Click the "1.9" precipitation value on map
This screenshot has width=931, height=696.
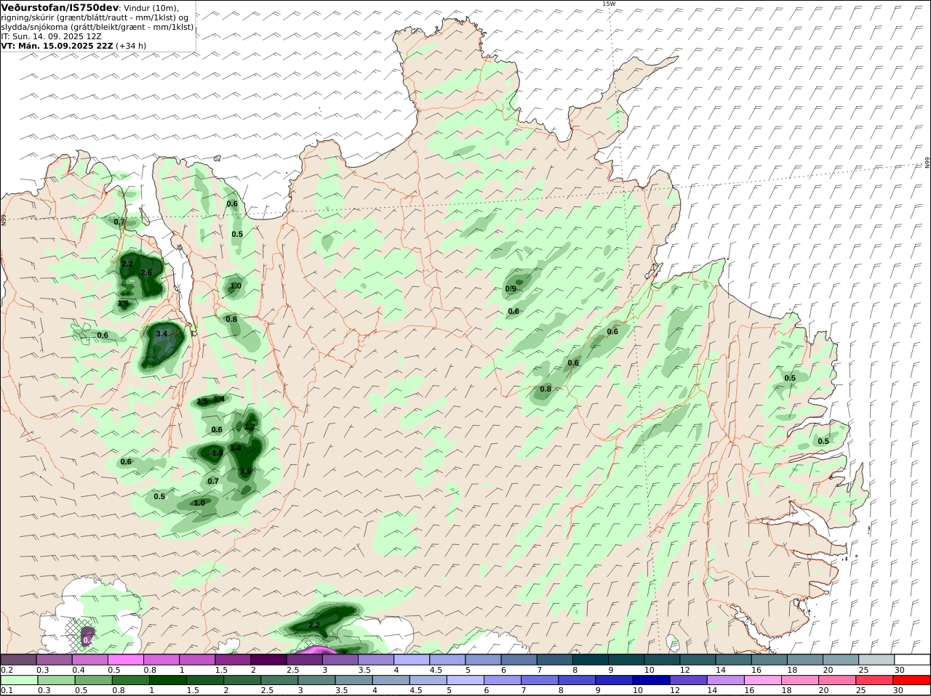[123, 304]
